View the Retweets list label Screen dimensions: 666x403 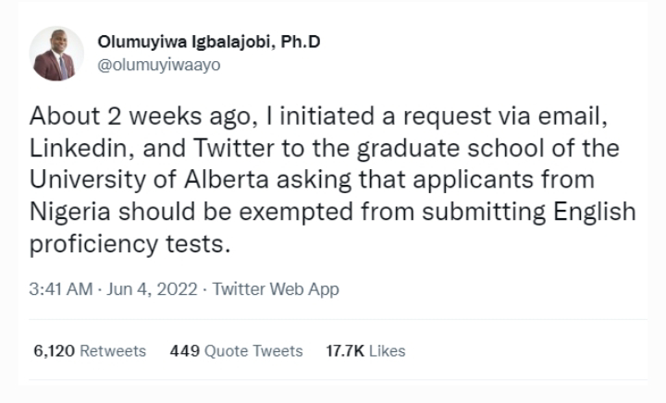pyautogui.click(x=113, y=351)
